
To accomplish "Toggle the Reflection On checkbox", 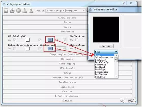I will coord(77,40).
